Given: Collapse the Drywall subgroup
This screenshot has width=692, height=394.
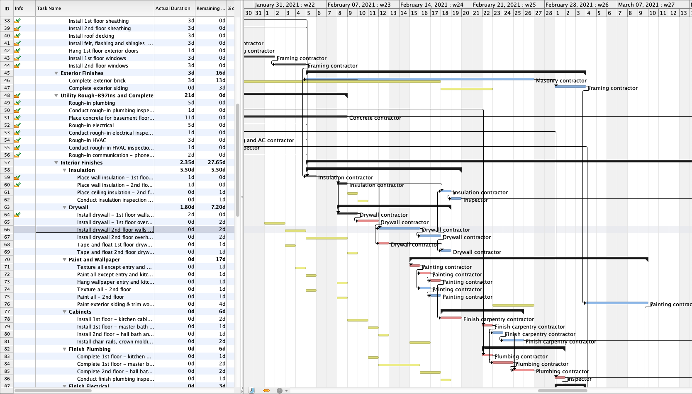Looking at the screenshot, I should (65, 207).
